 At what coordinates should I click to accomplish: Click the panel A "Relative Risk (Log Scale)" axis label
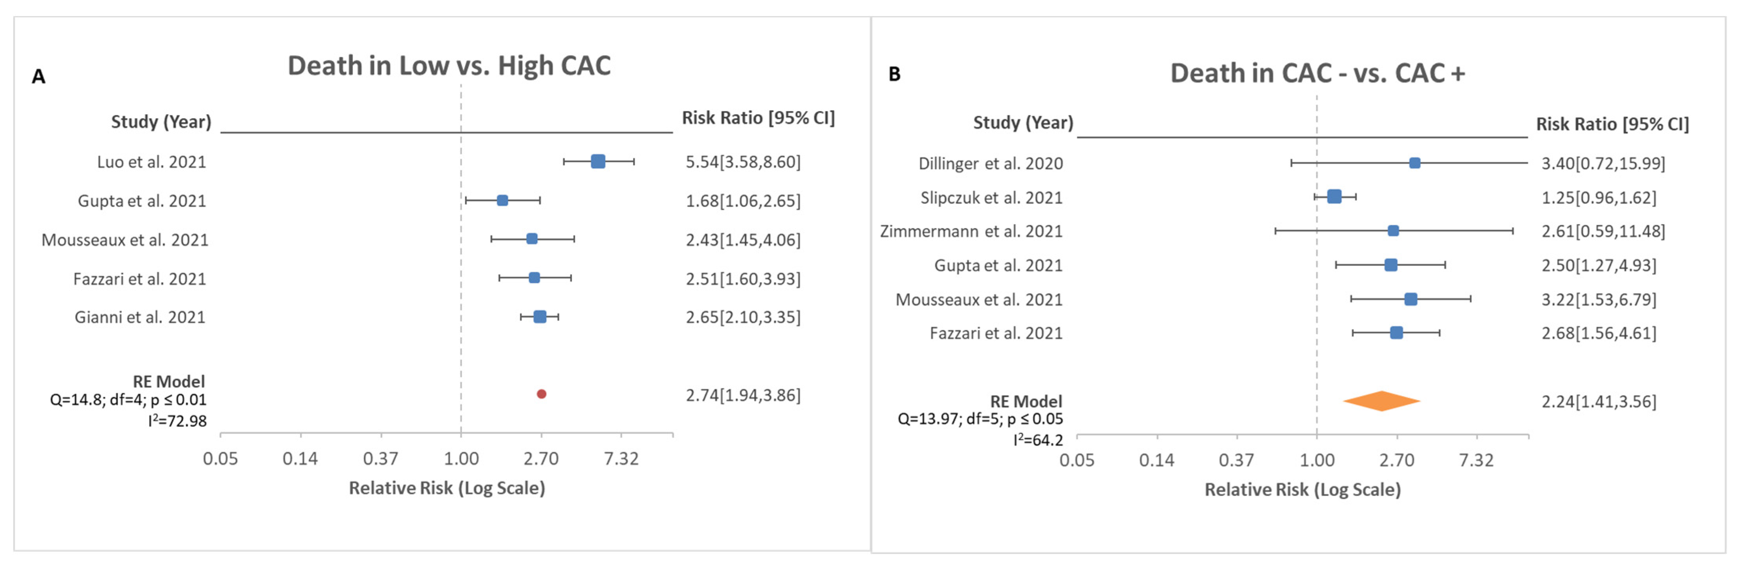click(447, 488)
